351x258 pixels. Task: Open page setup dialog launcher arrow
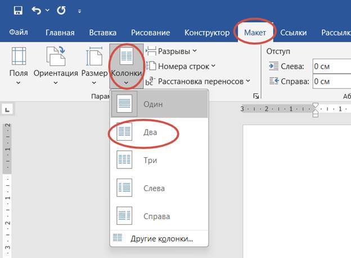pyautogui.click(x=256, y=96)
